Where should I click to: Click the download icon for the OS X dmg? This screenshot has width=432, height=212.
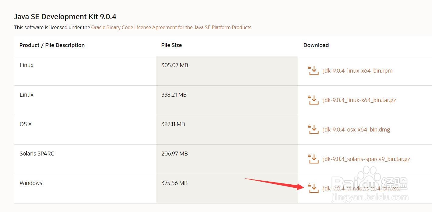tap(313, 129)
